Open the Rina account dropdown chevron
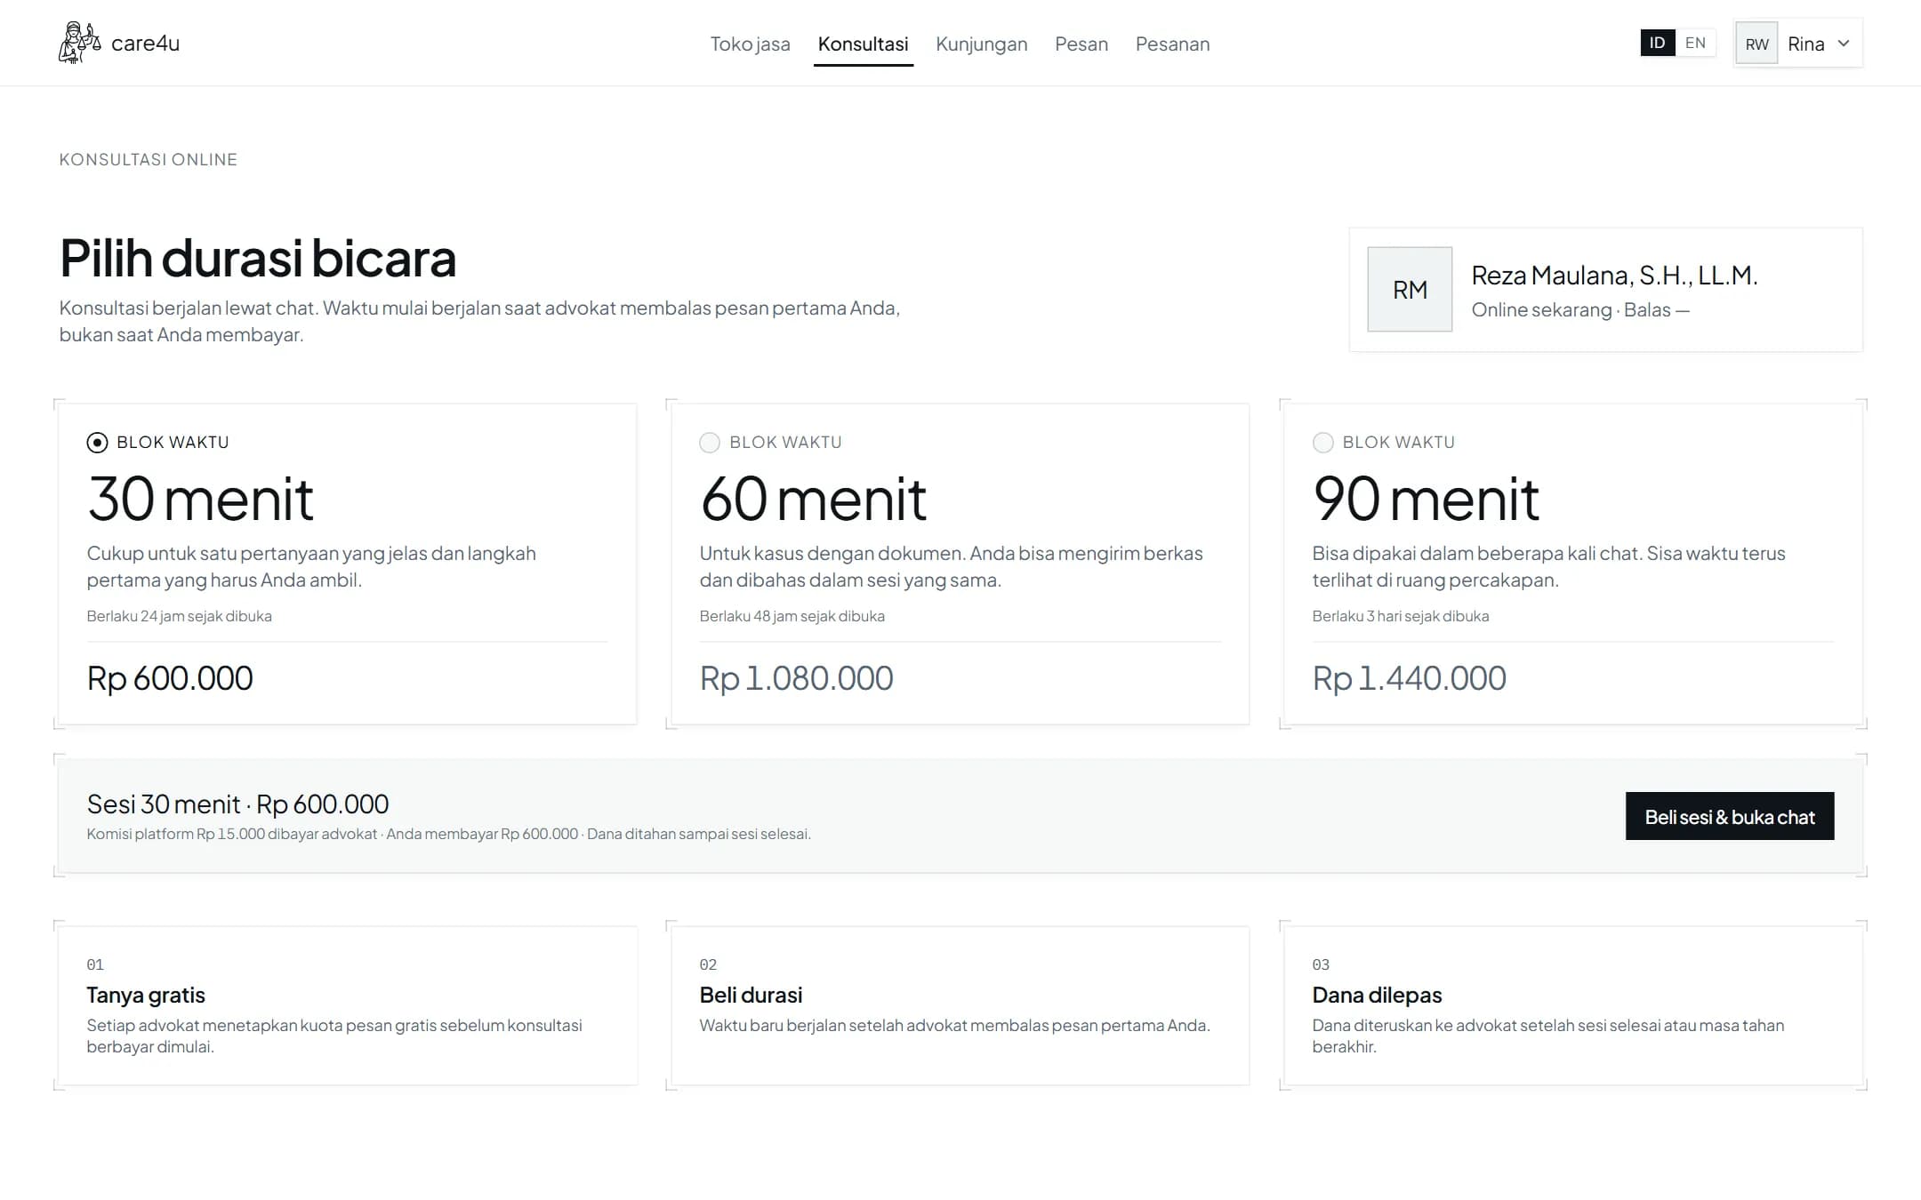This screenshot has width=1921, height=1200. pos(1844,44)
